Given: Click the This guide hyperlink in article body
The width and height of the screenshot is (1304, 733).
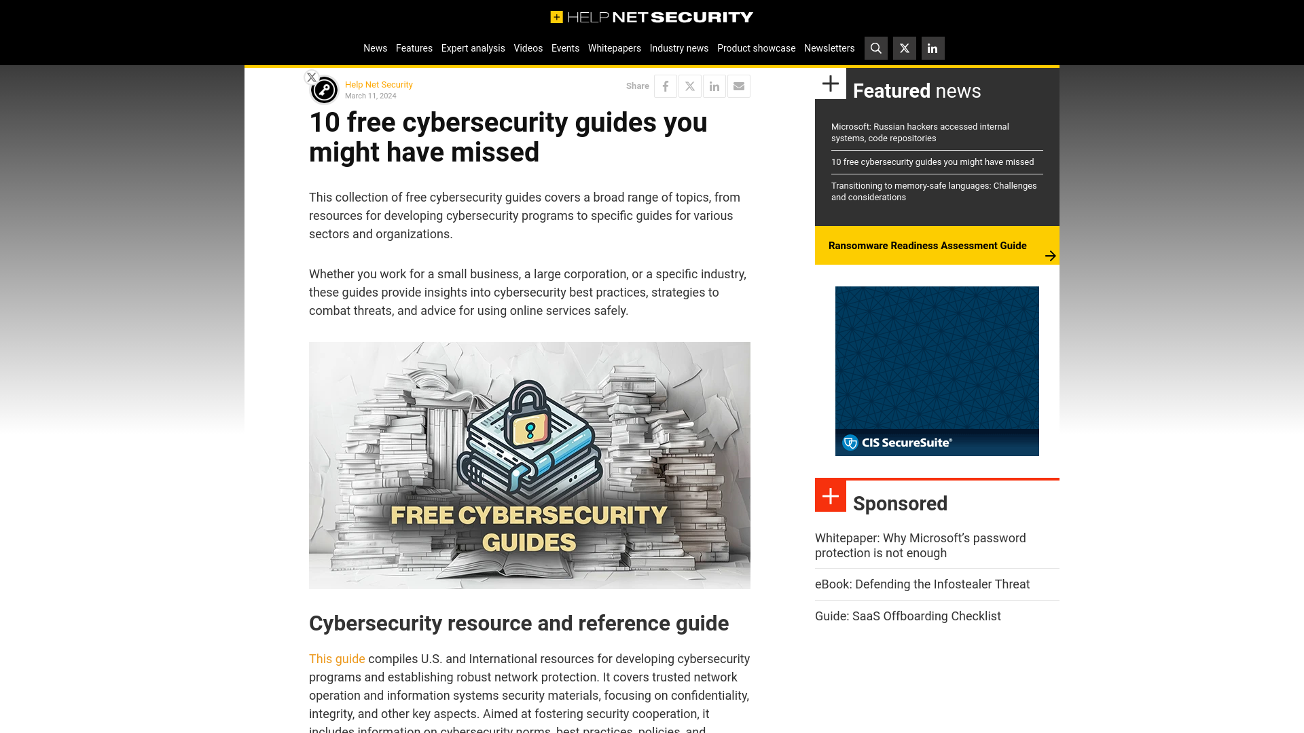Looking at the screenshot, I should tap(337, 659).
